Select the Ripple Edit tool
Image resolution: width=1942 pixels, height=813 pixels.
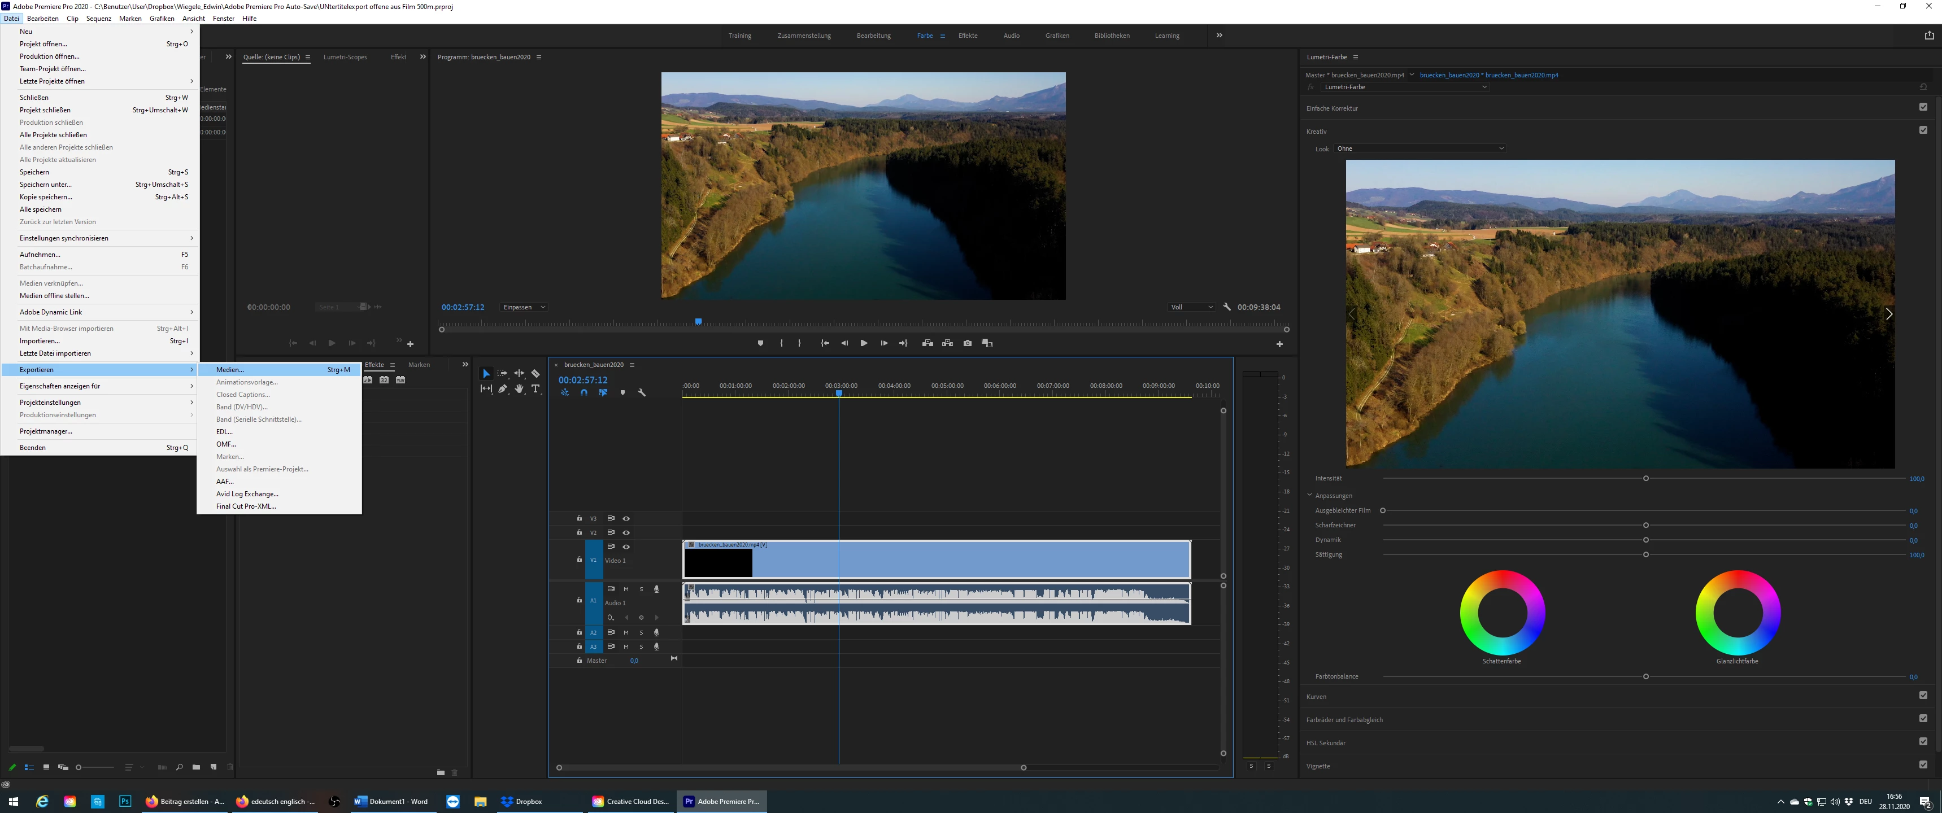pyautogui.click(x=520, y=374)
